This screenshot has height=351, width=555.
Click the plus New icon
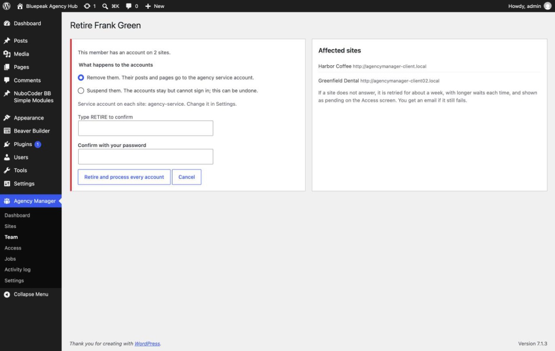[148, 6]
